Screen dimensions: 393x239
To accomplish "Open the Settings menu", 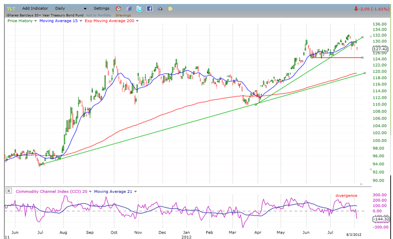I will pyautogui.click(x=101, y=9).
